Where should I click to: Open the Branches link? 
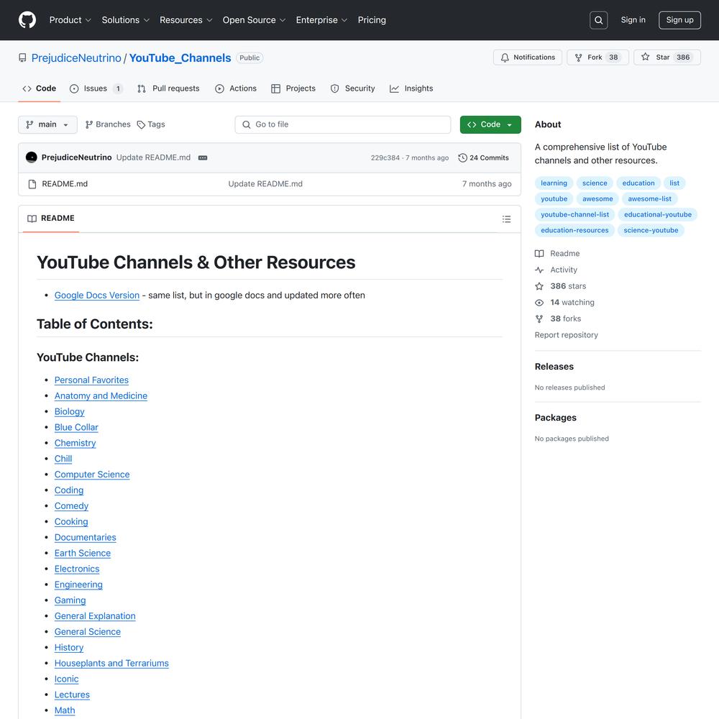(x=109, y=124)
